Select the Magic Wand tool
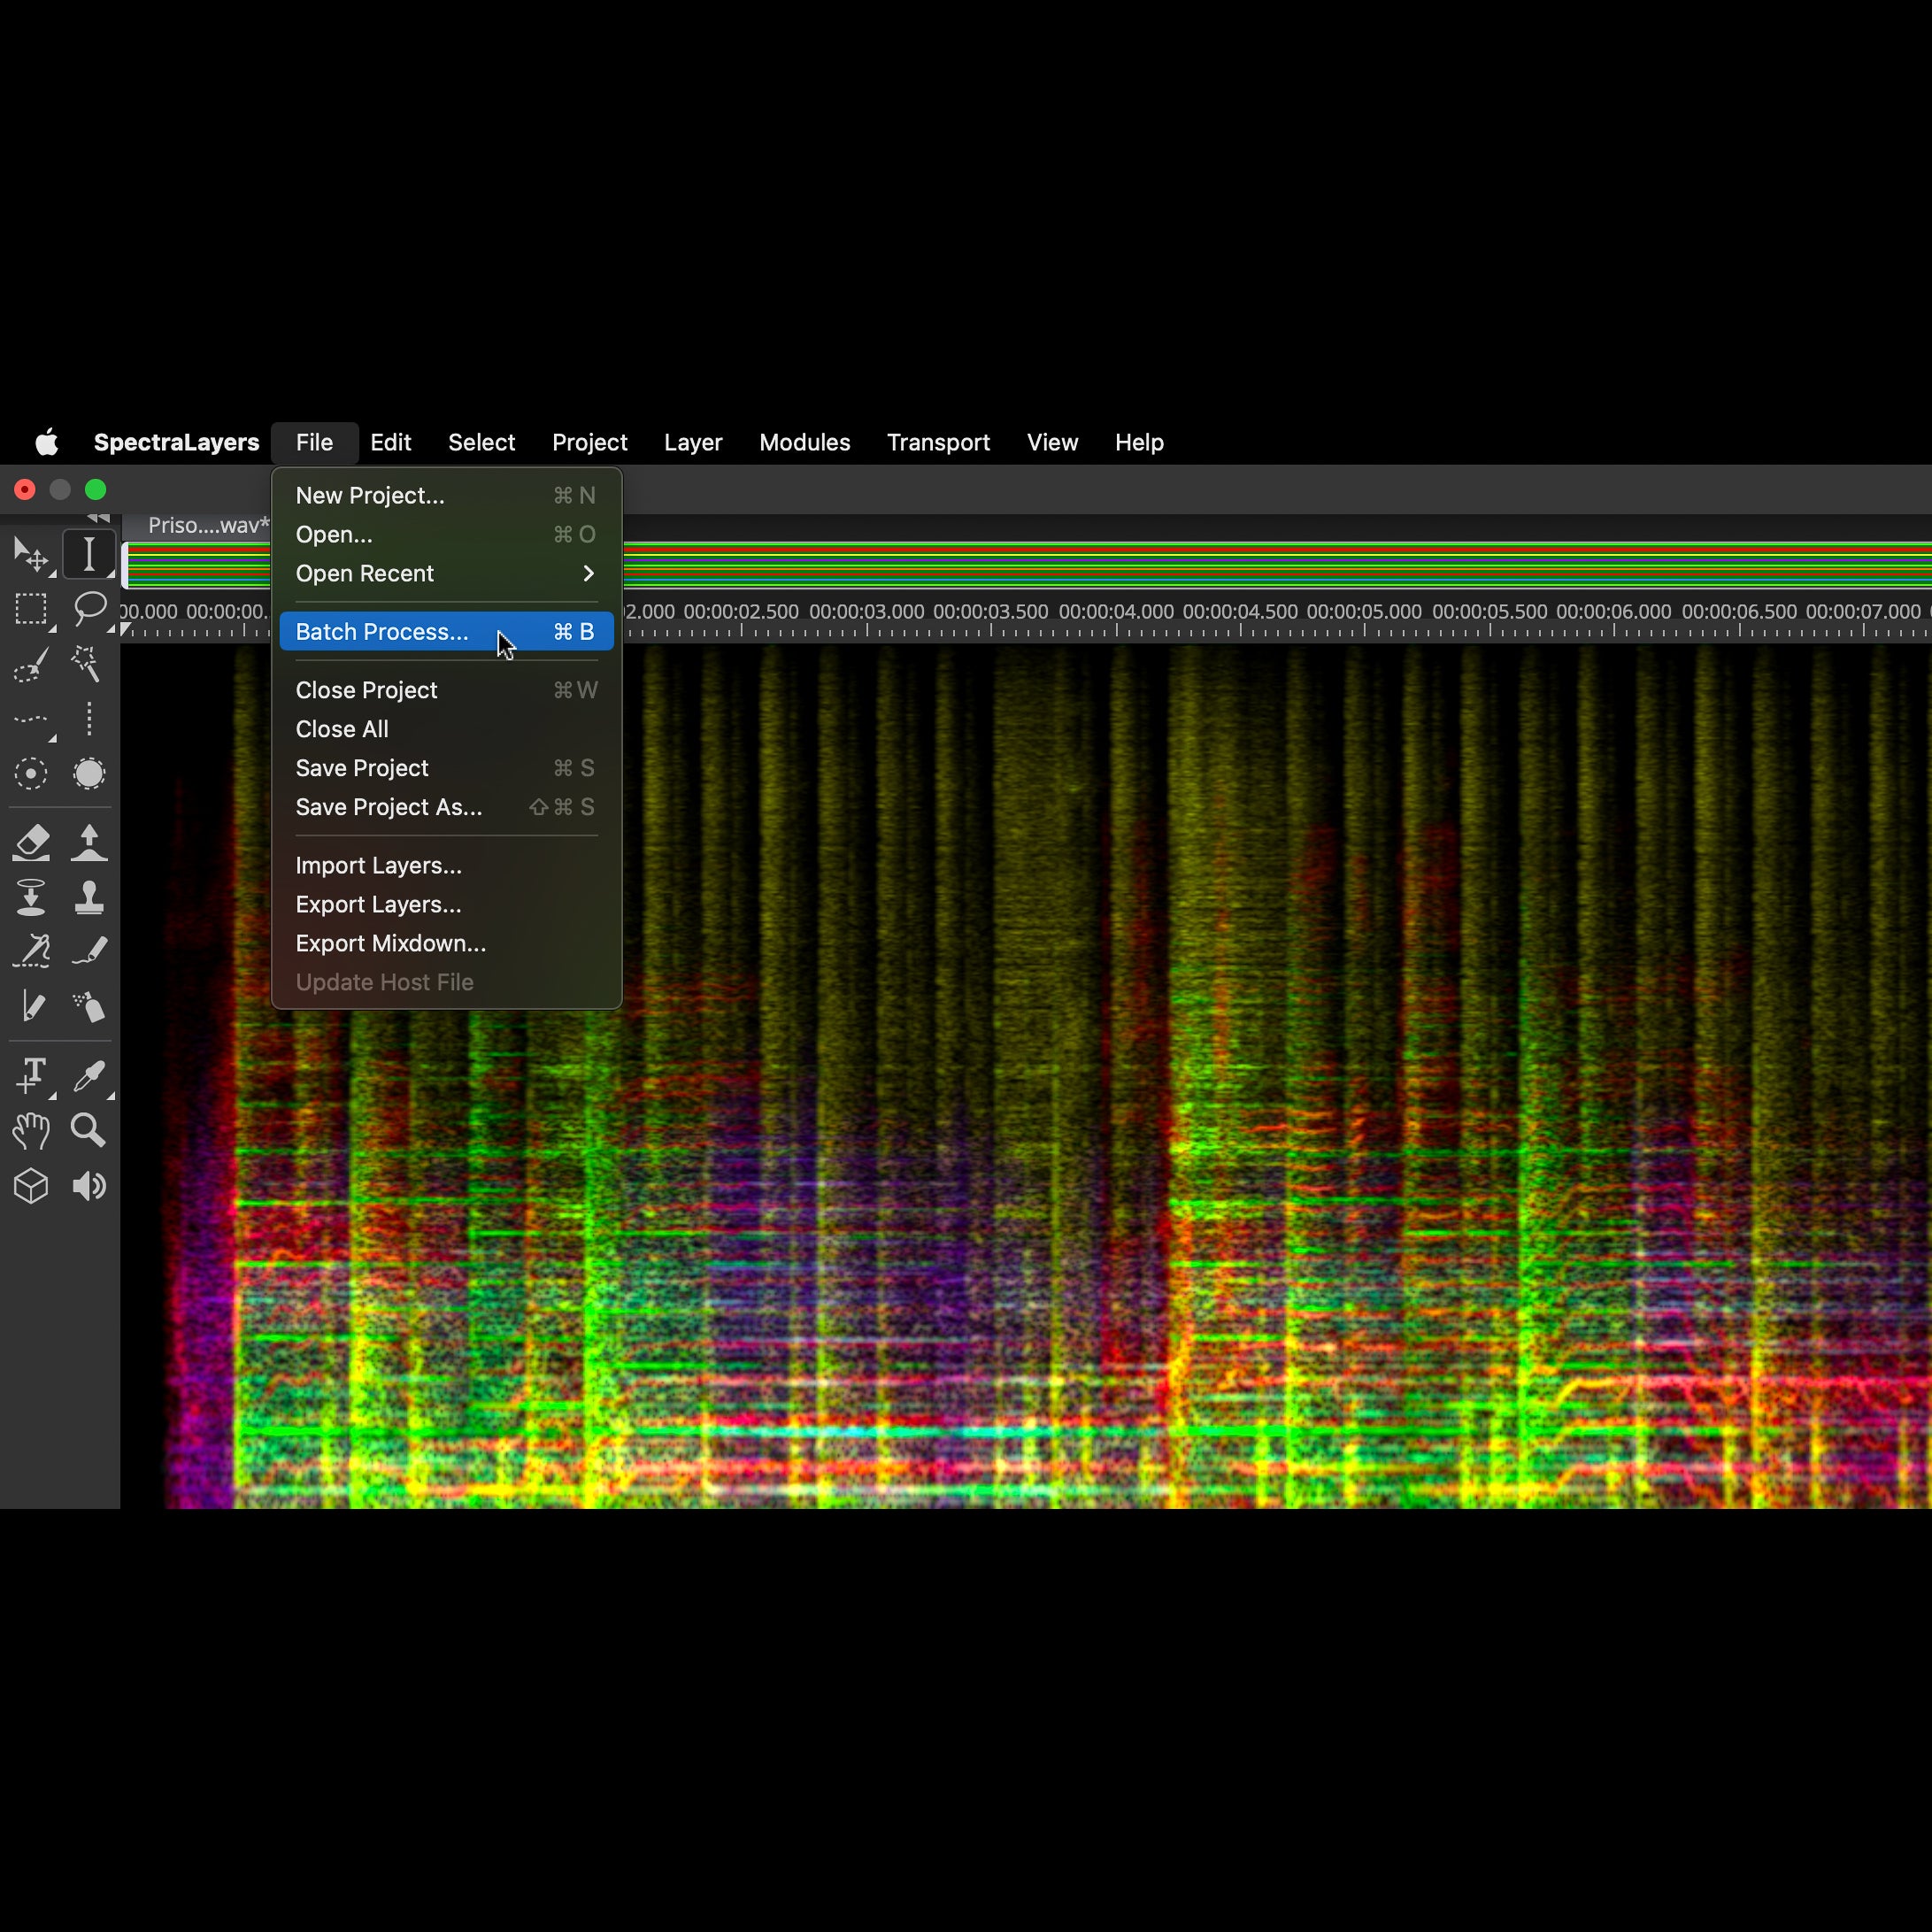Screen dimensions: 1932x1932 click(87, 663)
